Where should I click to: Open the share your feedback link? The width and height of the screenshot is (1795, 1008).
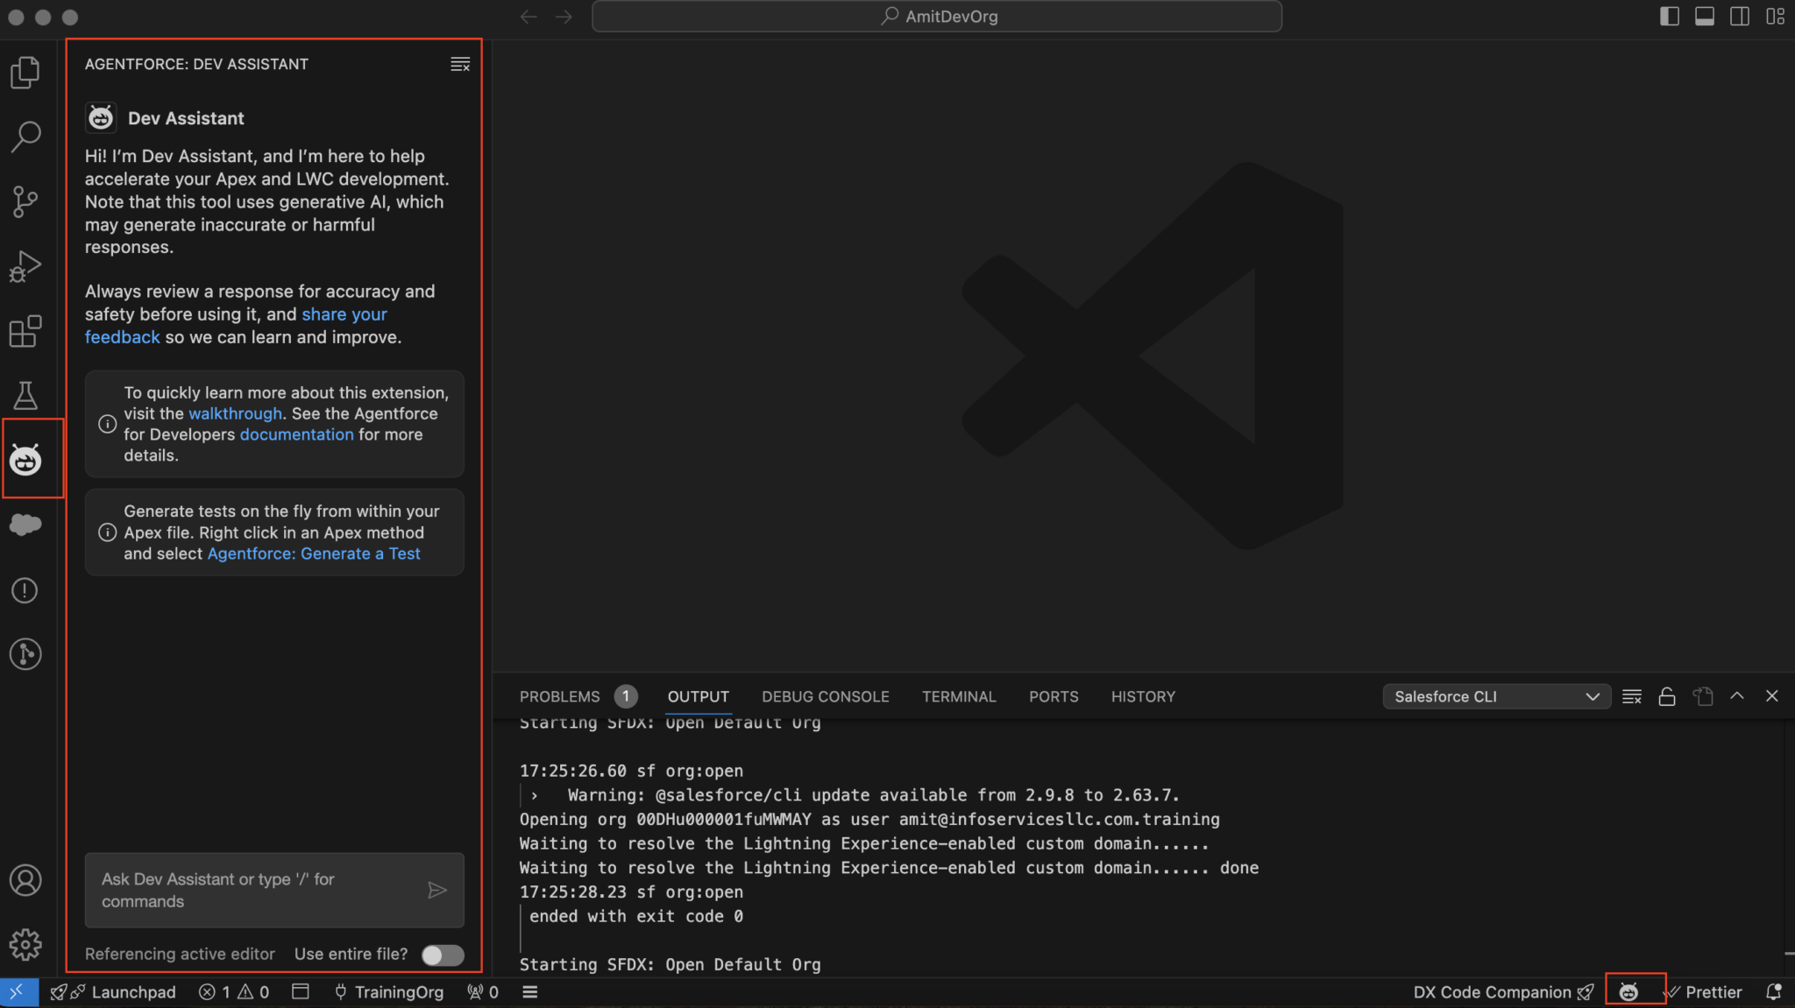pyautogui.click(x=344, y=314)
